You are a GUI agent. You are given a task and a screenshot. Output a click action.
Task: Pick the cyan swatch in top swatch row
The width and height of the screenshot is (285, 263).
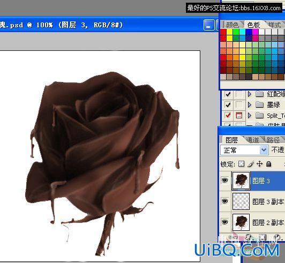243,32
